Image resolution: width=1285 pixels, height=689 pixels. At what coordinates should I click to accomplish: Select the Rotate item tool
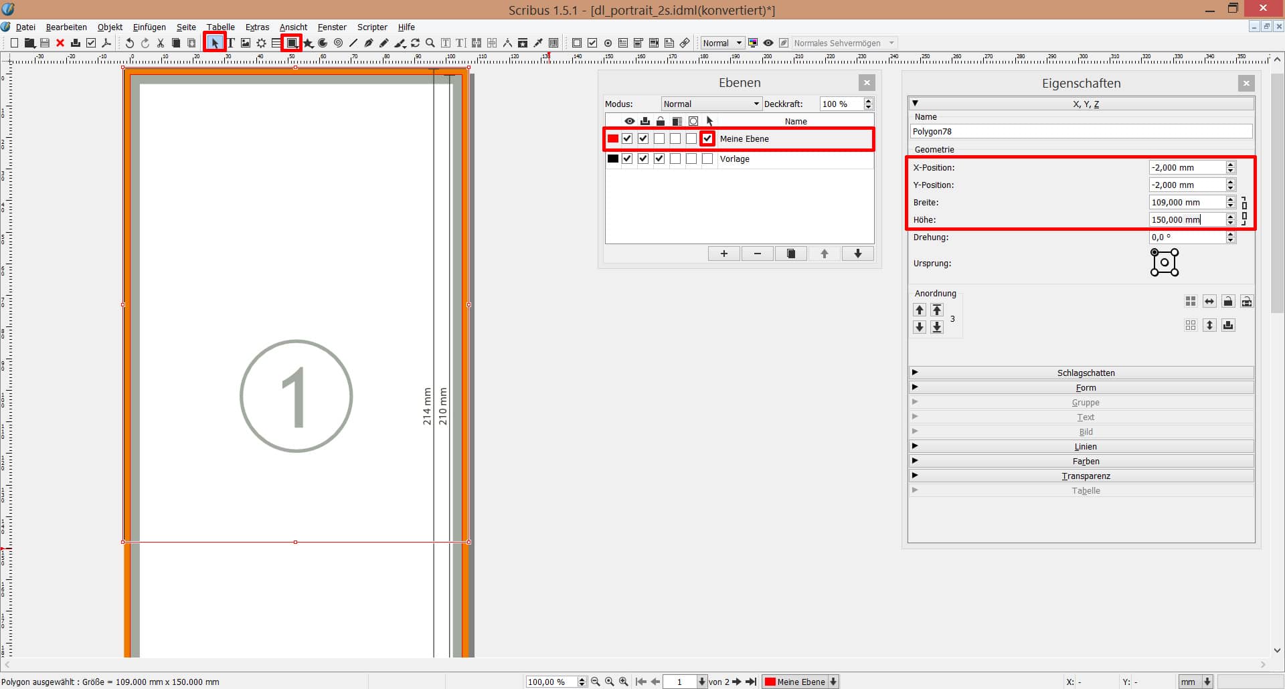tap(415, 42)
